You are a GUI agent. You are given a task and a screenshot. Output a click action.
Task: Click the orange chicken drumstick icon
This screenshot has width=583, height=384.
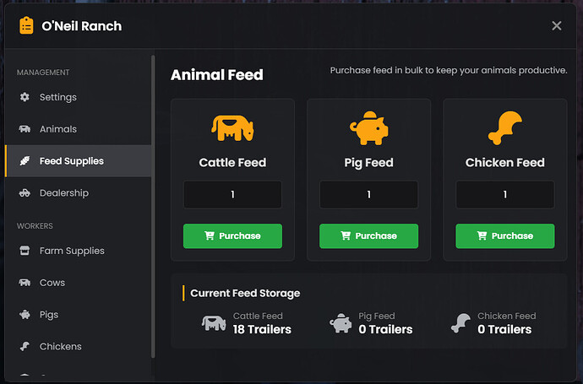pyautogui.click(x=504, y=128)
